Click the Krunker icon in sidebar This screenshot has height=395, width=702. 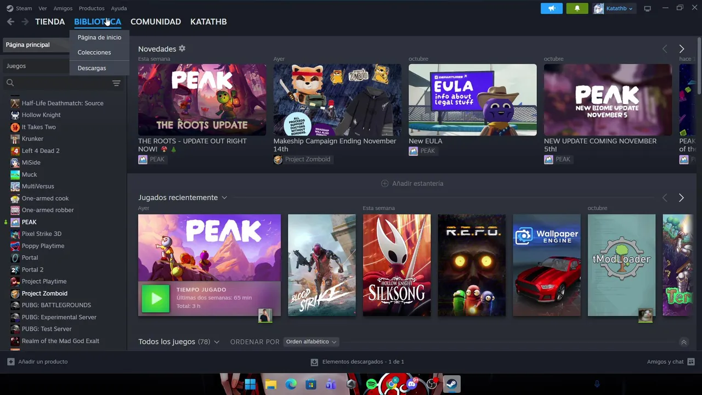(15, 139)
